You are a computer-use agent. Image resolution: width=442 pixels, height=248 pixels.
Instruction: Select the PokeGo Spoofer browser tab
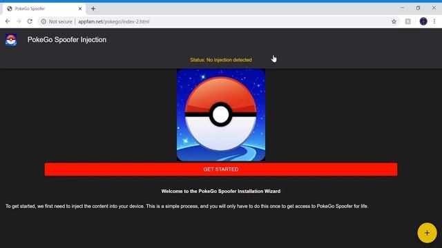point(44,9)
